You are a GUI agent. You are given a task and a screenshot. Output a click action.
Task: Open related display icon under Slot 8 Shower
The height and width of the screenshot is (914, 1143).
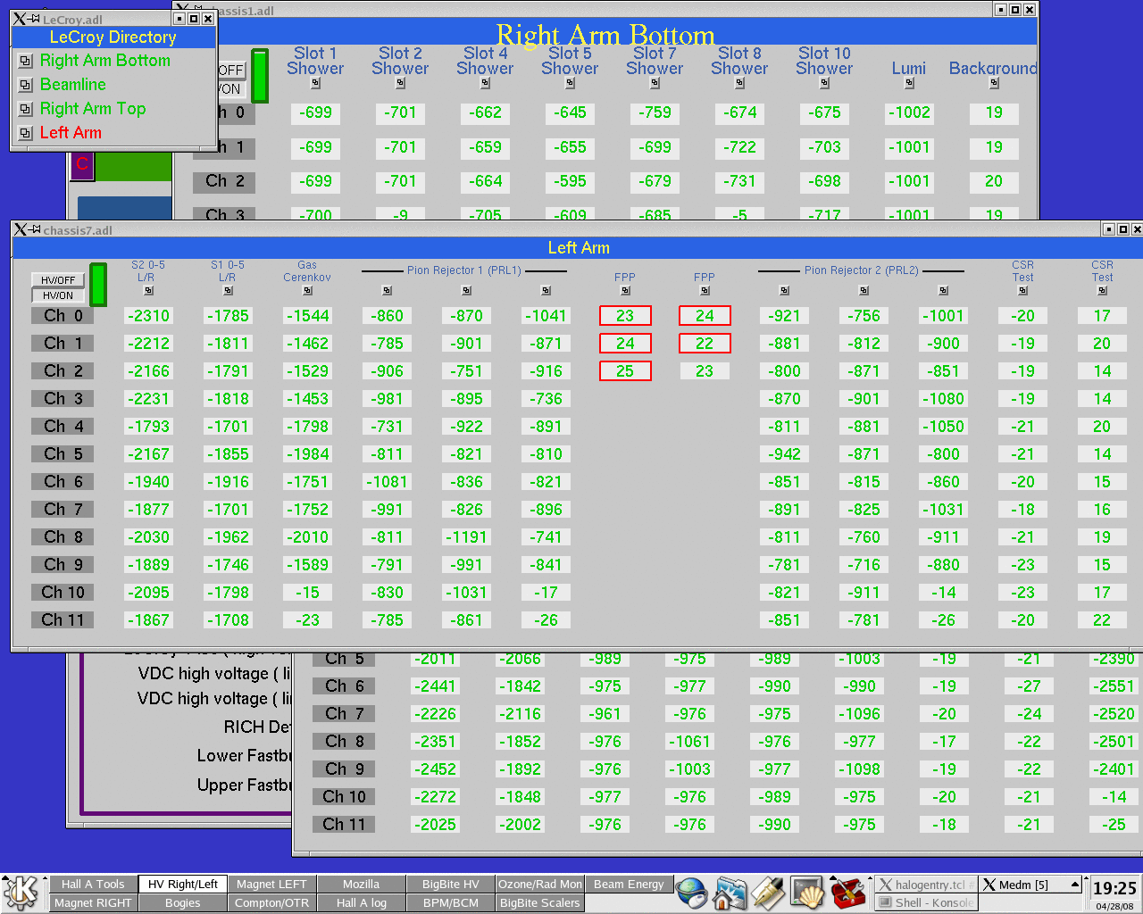(x=739, y=83)
